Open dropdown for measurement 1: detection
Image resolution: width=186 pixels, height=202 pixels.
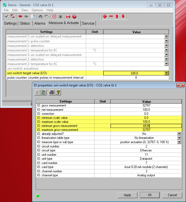point(166,45)
